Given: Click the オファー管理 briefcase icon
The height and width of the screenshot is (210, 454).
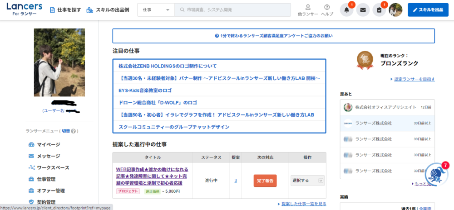Looking at the screenshot, I should coord(31,191).
